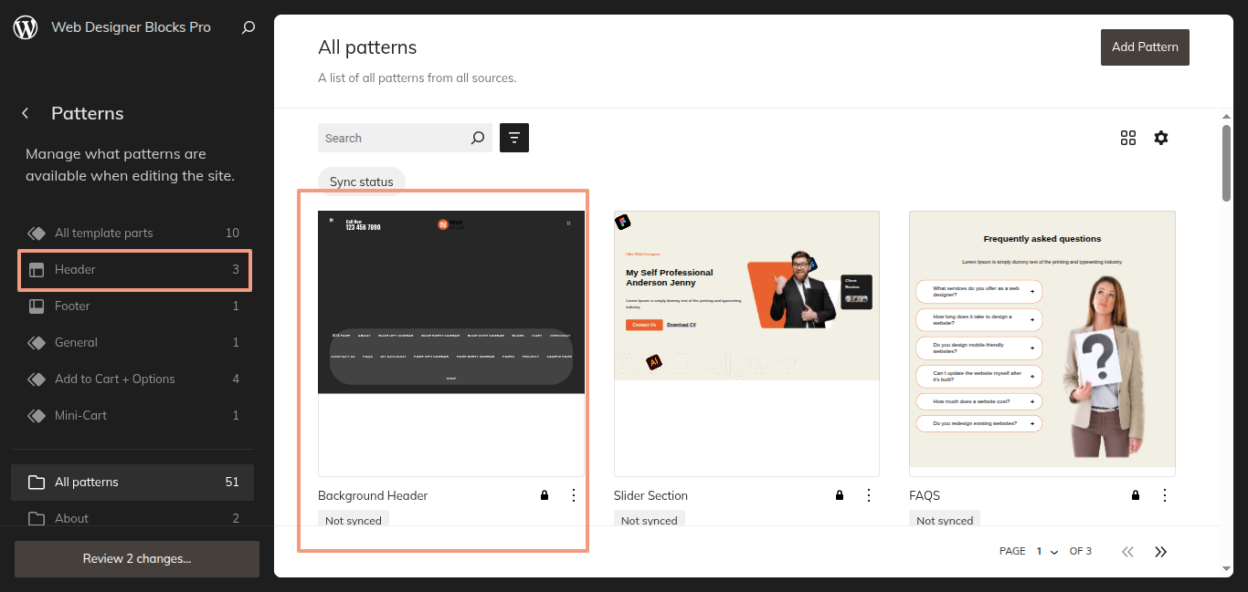Select the Mini-Cart category
This screenshot has width=1248, height=592.
[134, 416]
